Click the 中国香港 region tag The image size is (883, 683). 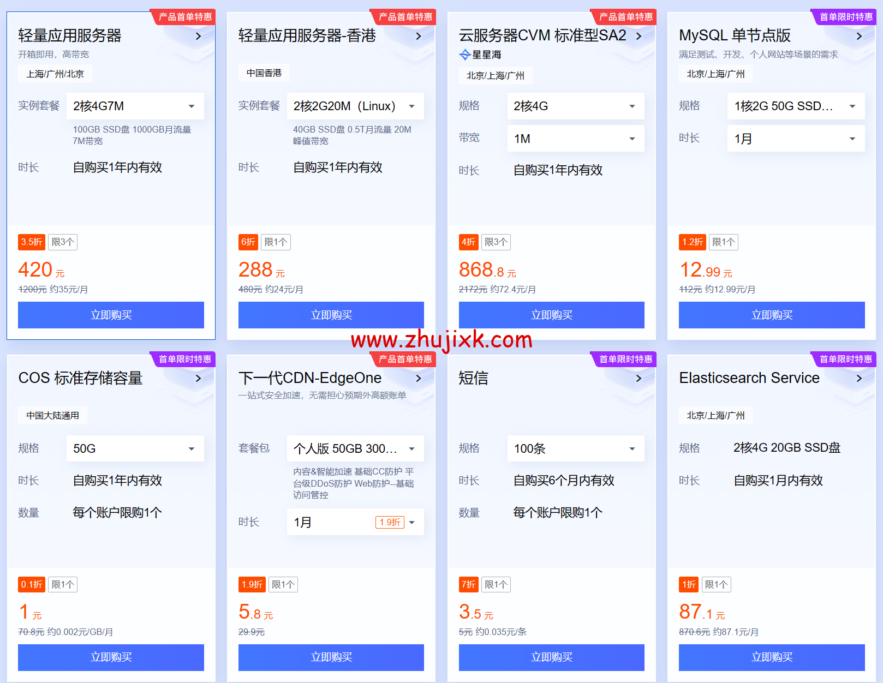click(264, 73)
